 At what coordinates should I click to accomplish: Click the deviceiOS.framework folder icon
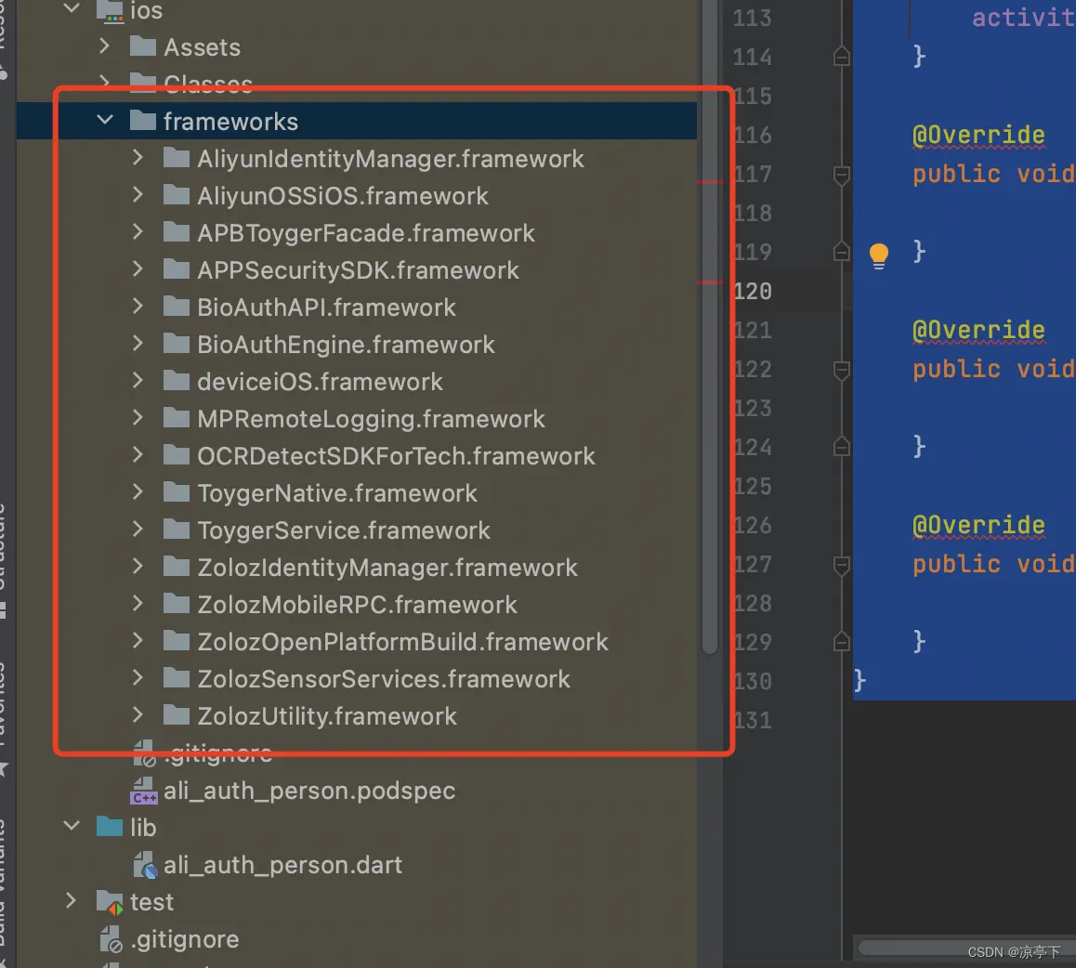click(x=177, y=381)
